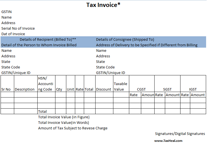Viewport: 210px width, 146px height.
Task: Click the HSN/Accounting Code column header
Action: pyautogui.click(x=46, y=84)
